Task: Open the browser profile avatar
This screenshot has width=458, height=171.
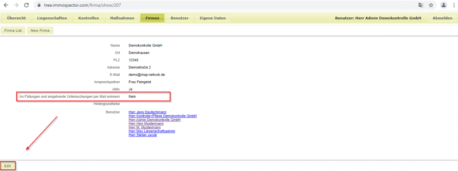Action: (444, 5)
